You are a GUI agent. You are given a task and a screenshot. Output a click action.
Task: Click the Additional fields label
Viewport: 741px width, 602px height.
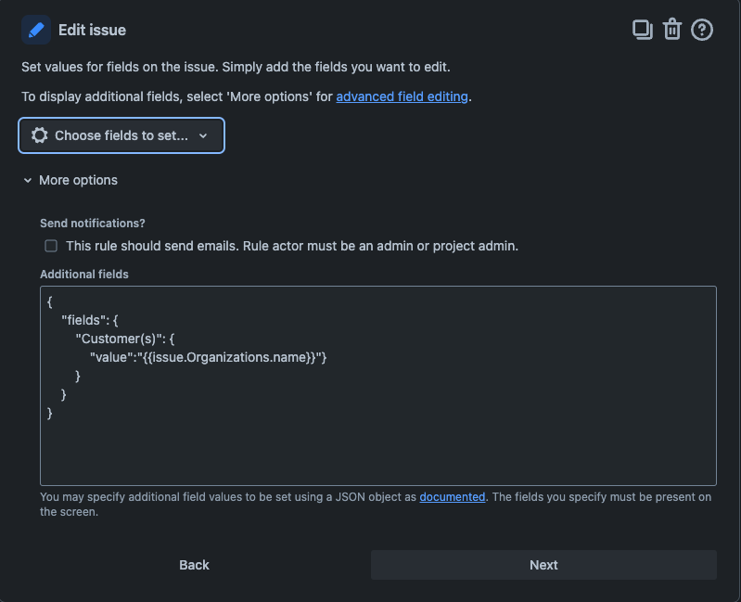[x=84, y=275]
